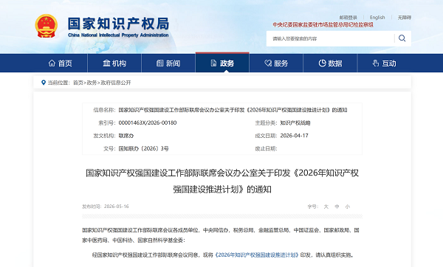
Task: Click the national emblem logo
Action: point(47,26)
